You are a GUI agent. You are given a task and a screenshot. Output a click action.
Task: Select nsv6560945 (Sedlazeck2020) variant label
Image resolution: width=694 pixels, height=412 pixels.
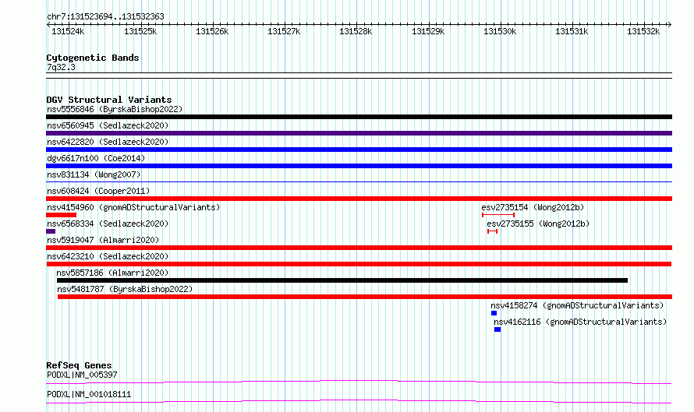point(108,125)
